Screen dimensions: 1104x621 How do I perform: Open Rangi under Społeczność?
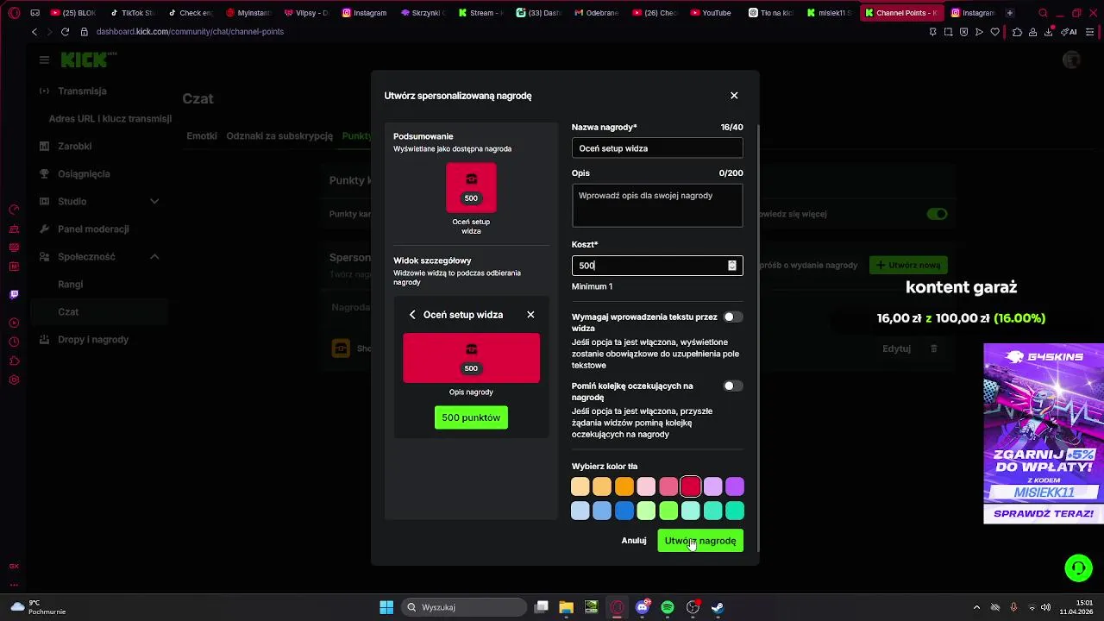click(x=71, y=285)
